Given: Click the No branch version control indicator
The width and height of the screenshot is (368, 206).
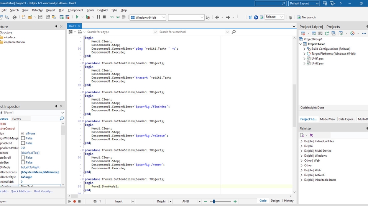Looking at the screenshot, I should pos(306,17).
